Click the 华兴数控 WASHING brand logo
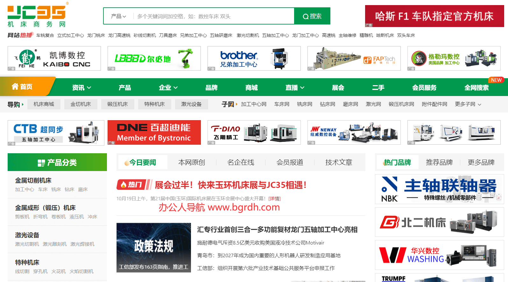Viewport: 508px width, 282px height. tap(439, 255)
